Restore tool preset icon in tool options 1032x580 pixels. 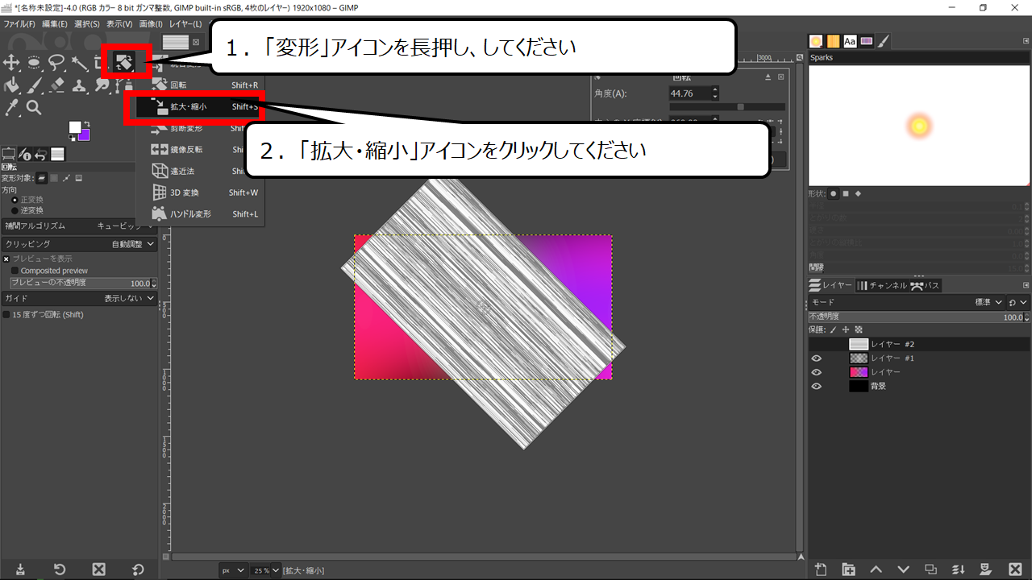(59, 569)
